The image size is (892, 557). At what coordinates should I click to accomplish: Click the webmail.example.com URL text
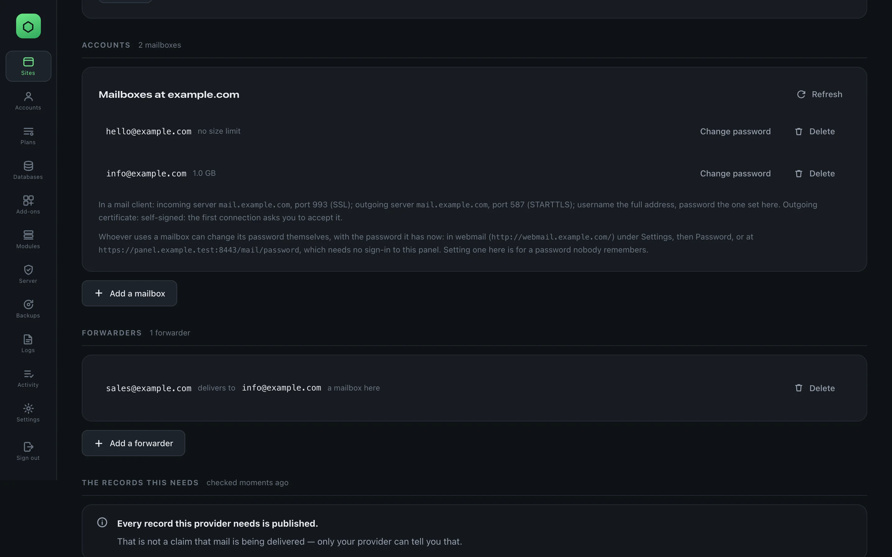click(x=551, y=237)
